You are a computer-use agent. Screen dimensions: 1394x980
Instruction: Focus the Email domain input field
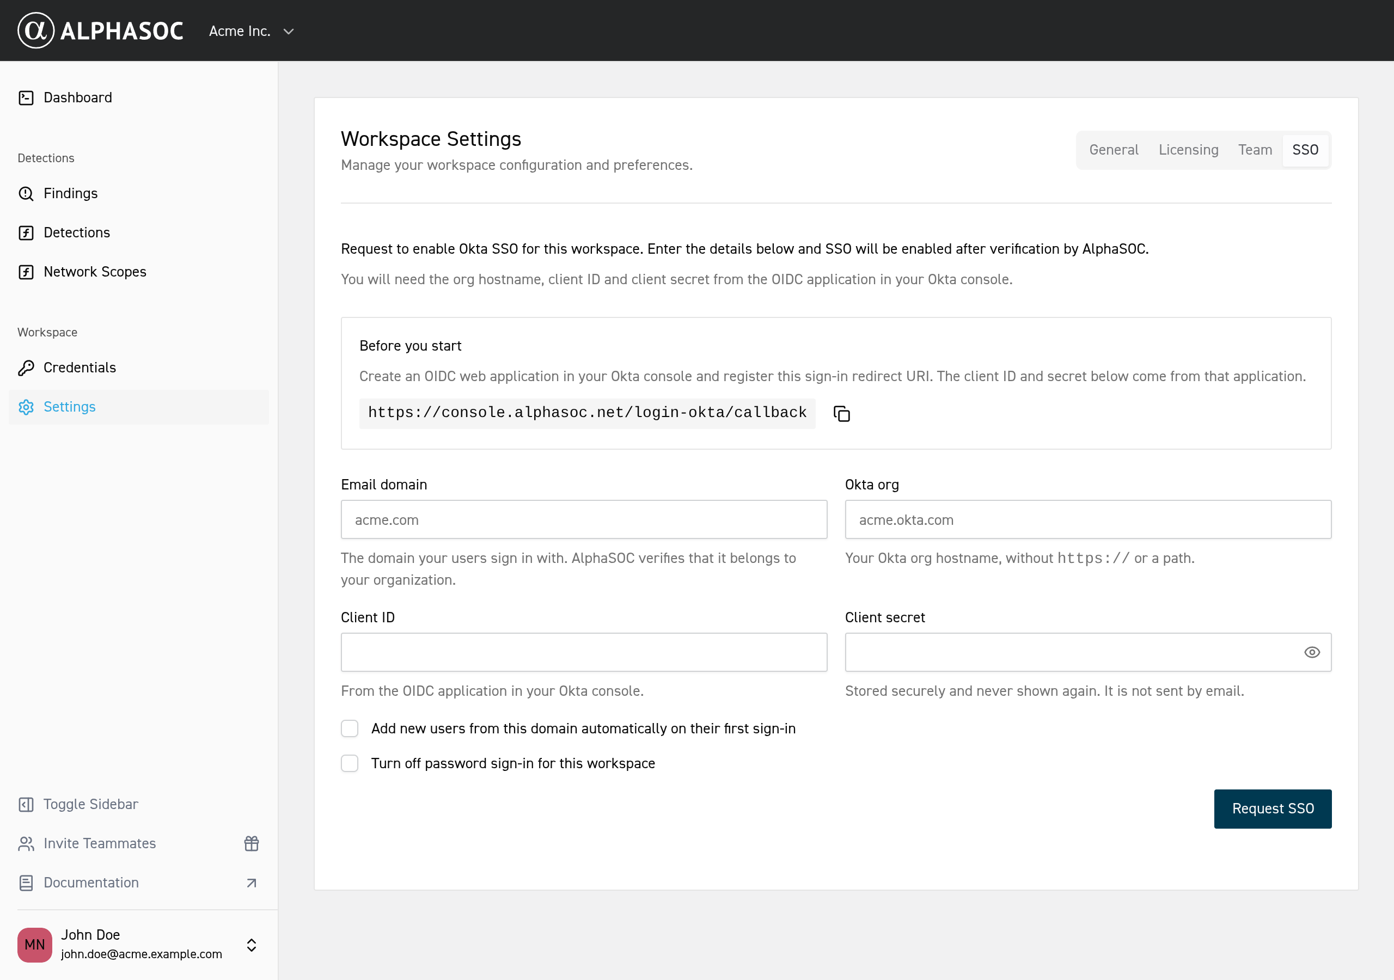[x=584, y=520]
